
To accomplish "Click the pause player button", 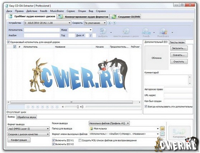I will point(57,107).
